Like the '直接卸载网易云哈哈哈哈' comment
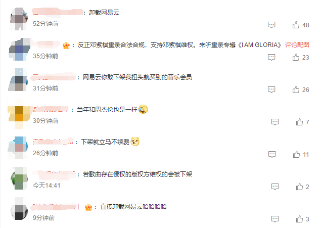Screen dimensions: 322x228 (299, 219)
